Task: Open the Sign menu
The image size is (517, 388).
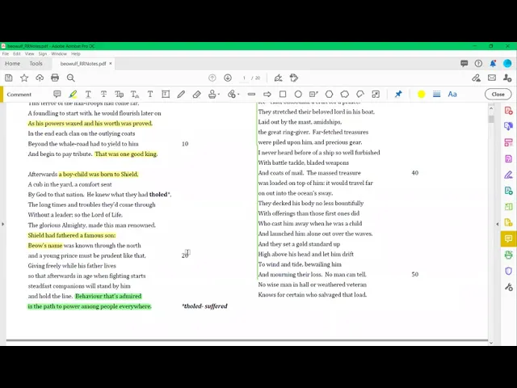Action: point(43,54)
